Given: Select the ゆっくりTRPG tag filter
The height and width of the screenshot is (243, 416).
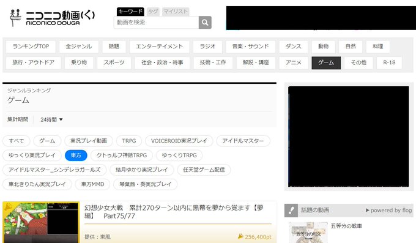Looking at the screenshot, I should (x=179, y=155).
